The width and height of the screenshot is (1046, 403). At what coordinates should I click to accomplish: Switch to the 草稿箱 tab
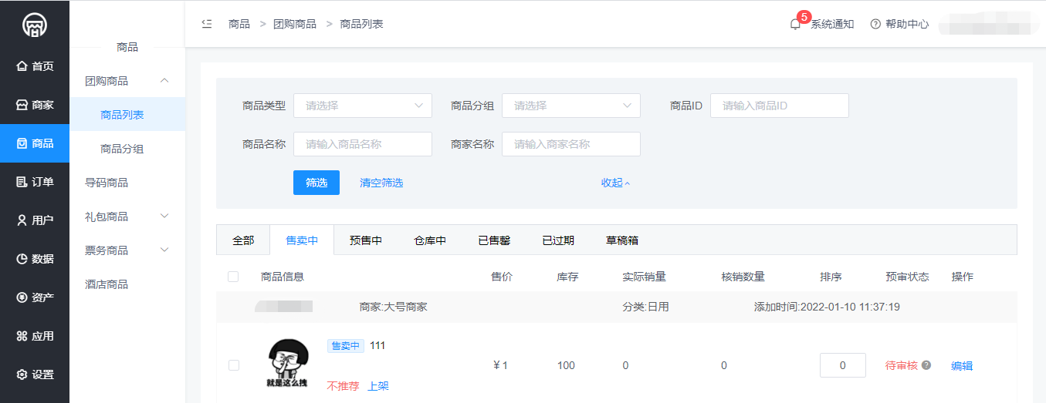621,240
